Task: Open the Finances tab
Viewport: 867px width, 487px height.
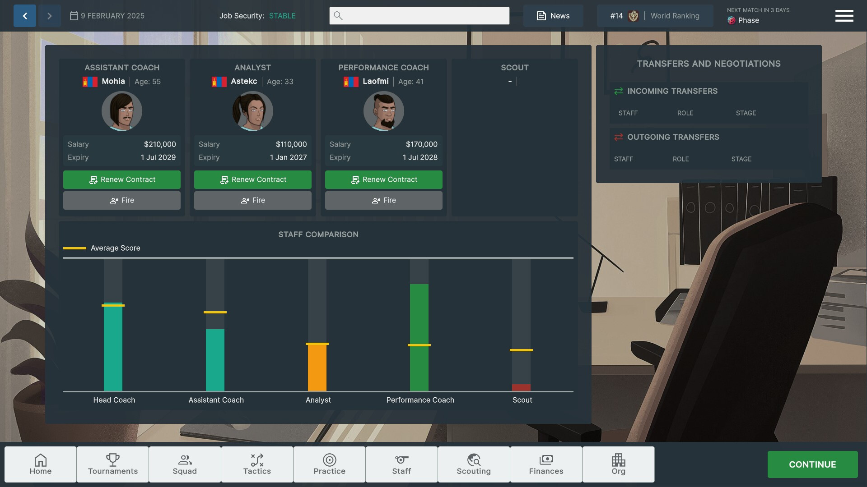Action: pyautogui.click(x=546, y=464)
